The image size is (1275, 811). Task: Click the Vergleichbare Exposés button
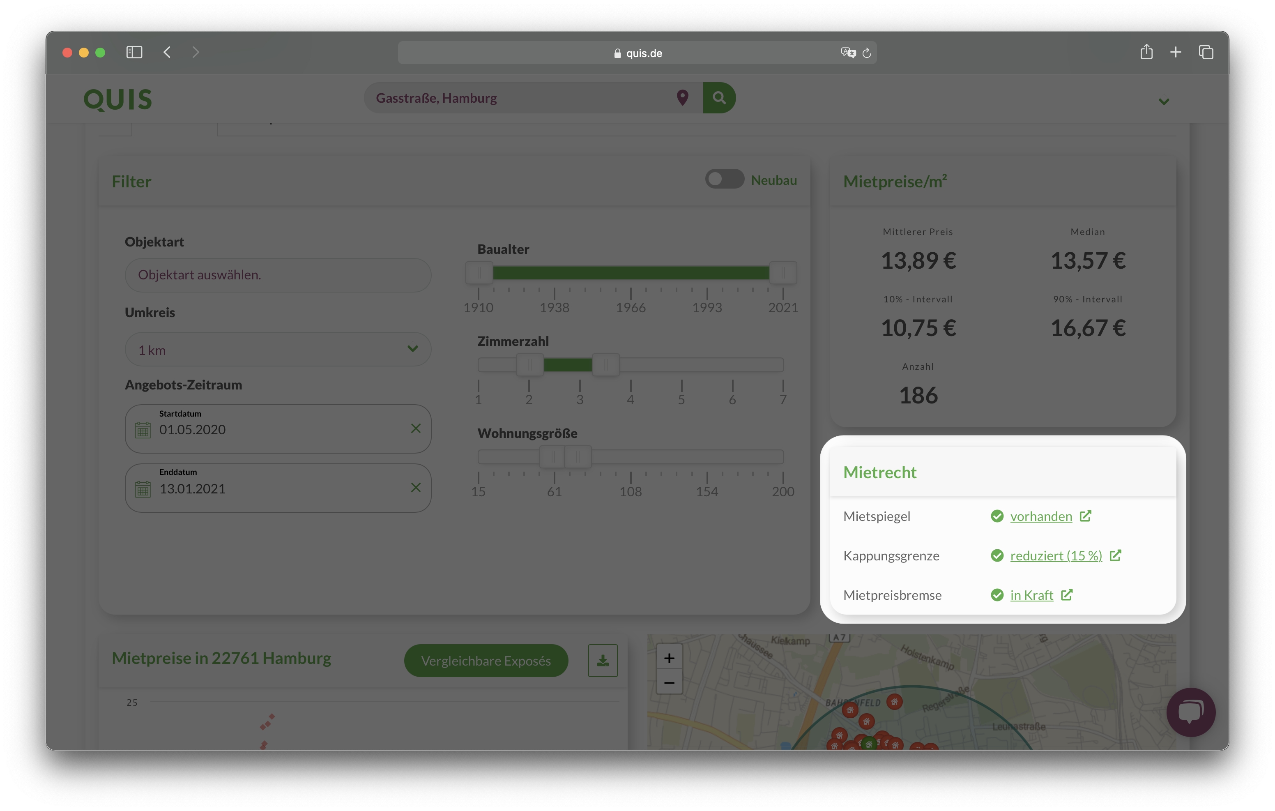486,660
